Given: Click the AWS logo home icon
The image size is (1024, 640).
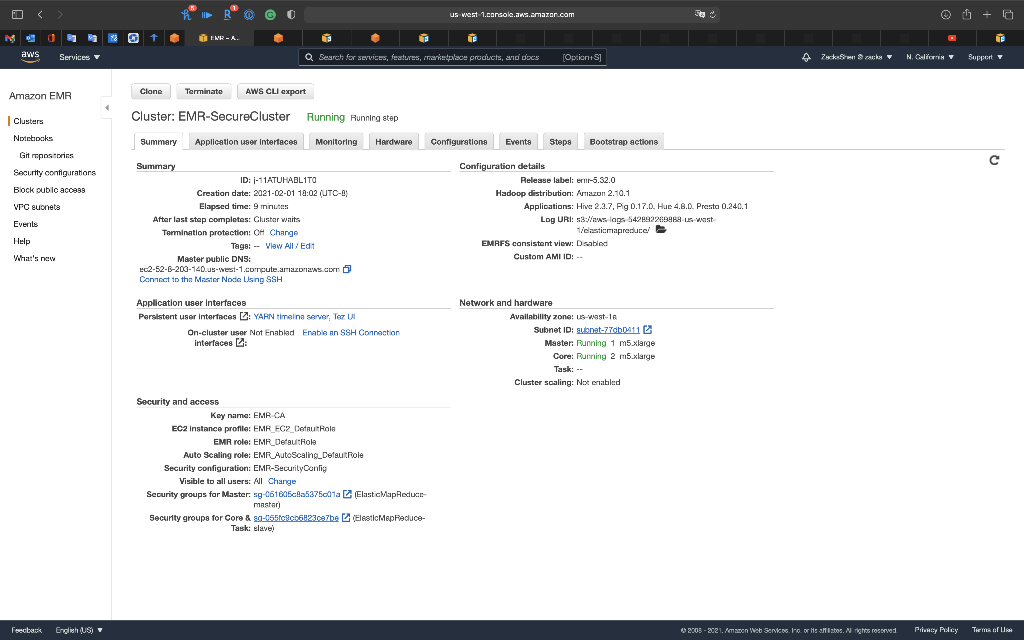Looking at the screenshot, I should point(30,57).
